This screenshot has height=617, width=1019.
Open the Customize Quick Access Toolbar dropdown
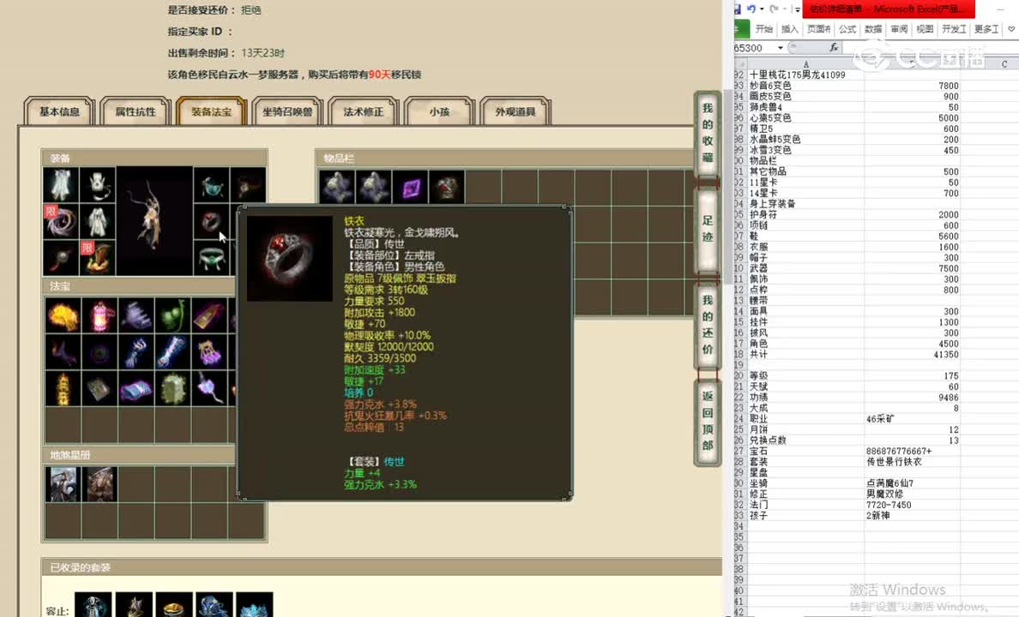coord(798,9)
